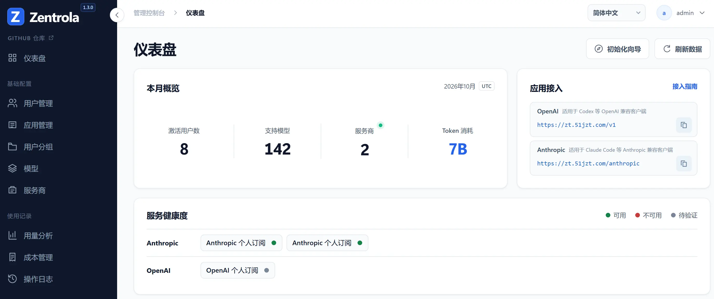Click the 服务商 count 2

pyautogui.click(x=365, y=150)
